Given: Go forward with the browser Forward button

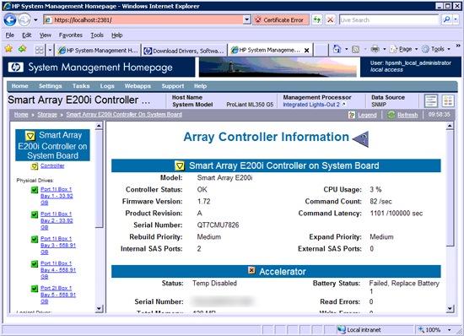Looking at the screenshot, I should coord(24,20).
